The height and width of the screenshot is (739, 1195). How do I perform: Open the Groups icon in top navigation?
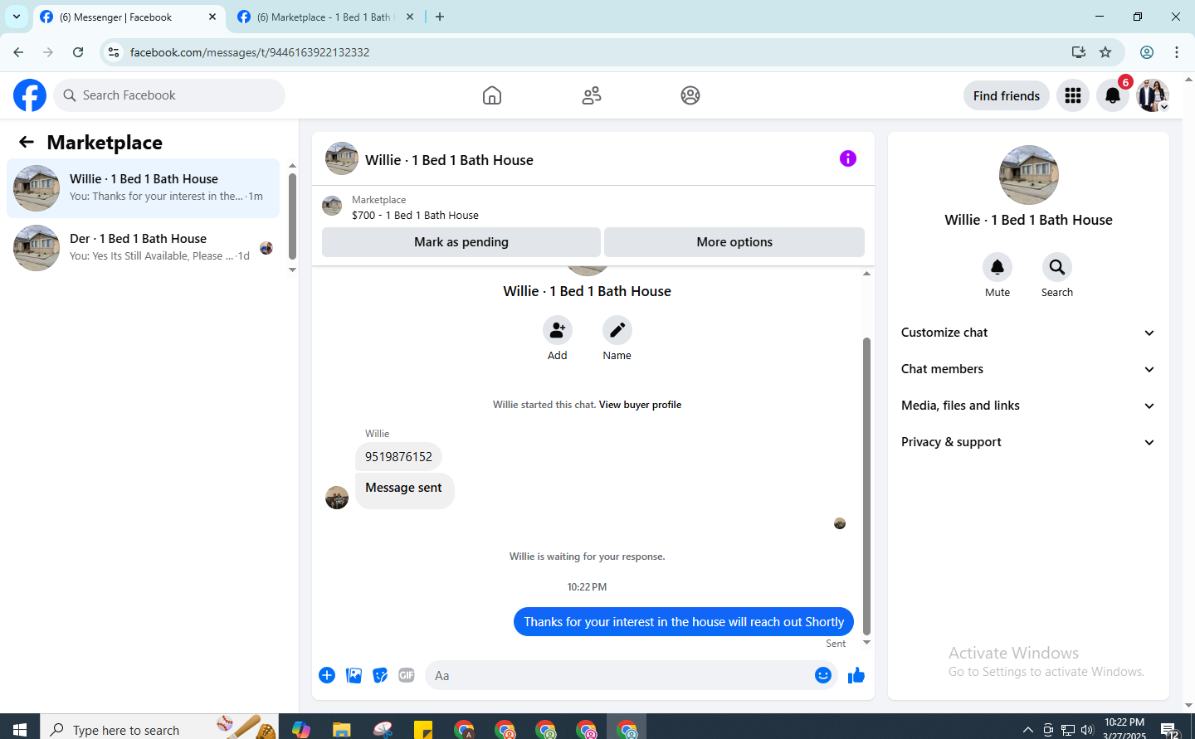click(690, 95)
